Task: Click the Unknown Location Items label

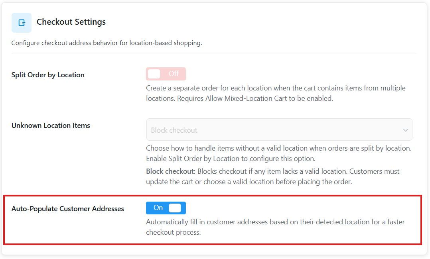Action: coord(51,126)
